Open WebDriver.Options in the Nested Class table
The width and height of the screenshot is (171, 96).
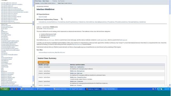(x=76, y=73)
